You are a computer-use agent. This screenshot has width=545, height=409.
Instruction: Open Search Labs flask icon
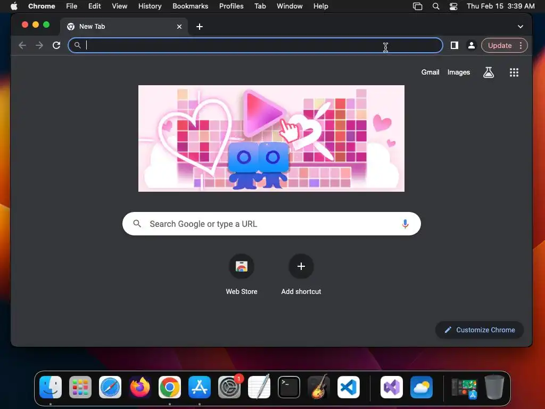[x=489, y=72]
